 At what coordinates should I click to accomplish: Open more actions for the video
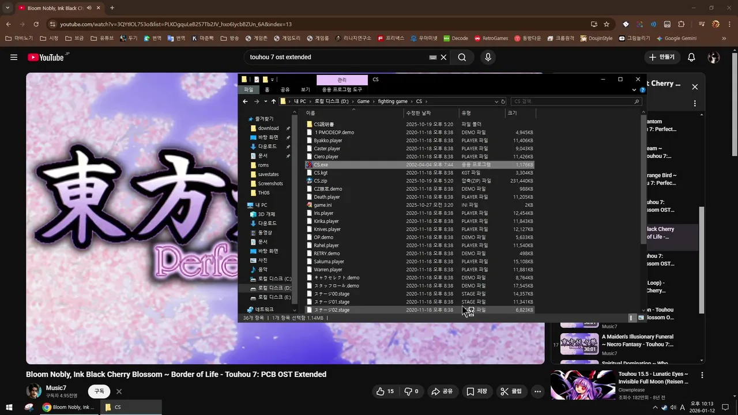click(x=537, y=391)
